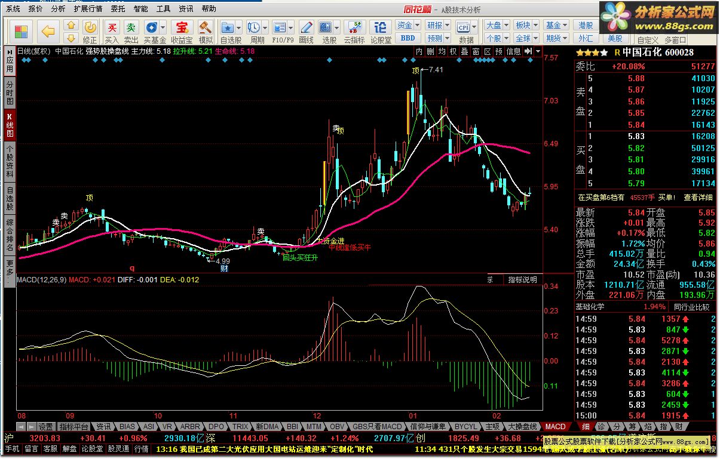Screen dimensions: 720x459
Task: Open the 资金 dropdown
Action: [408, 25]
